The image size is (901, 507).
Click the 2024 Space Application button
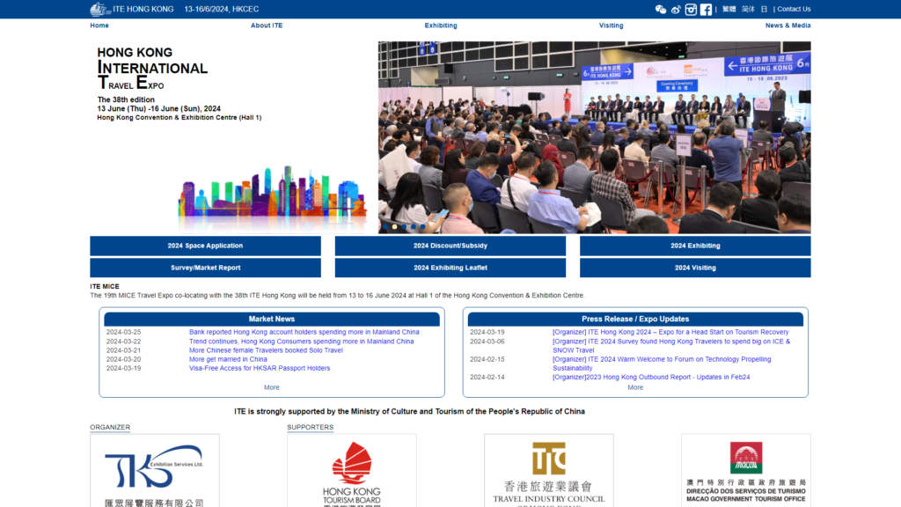(205, 246)
